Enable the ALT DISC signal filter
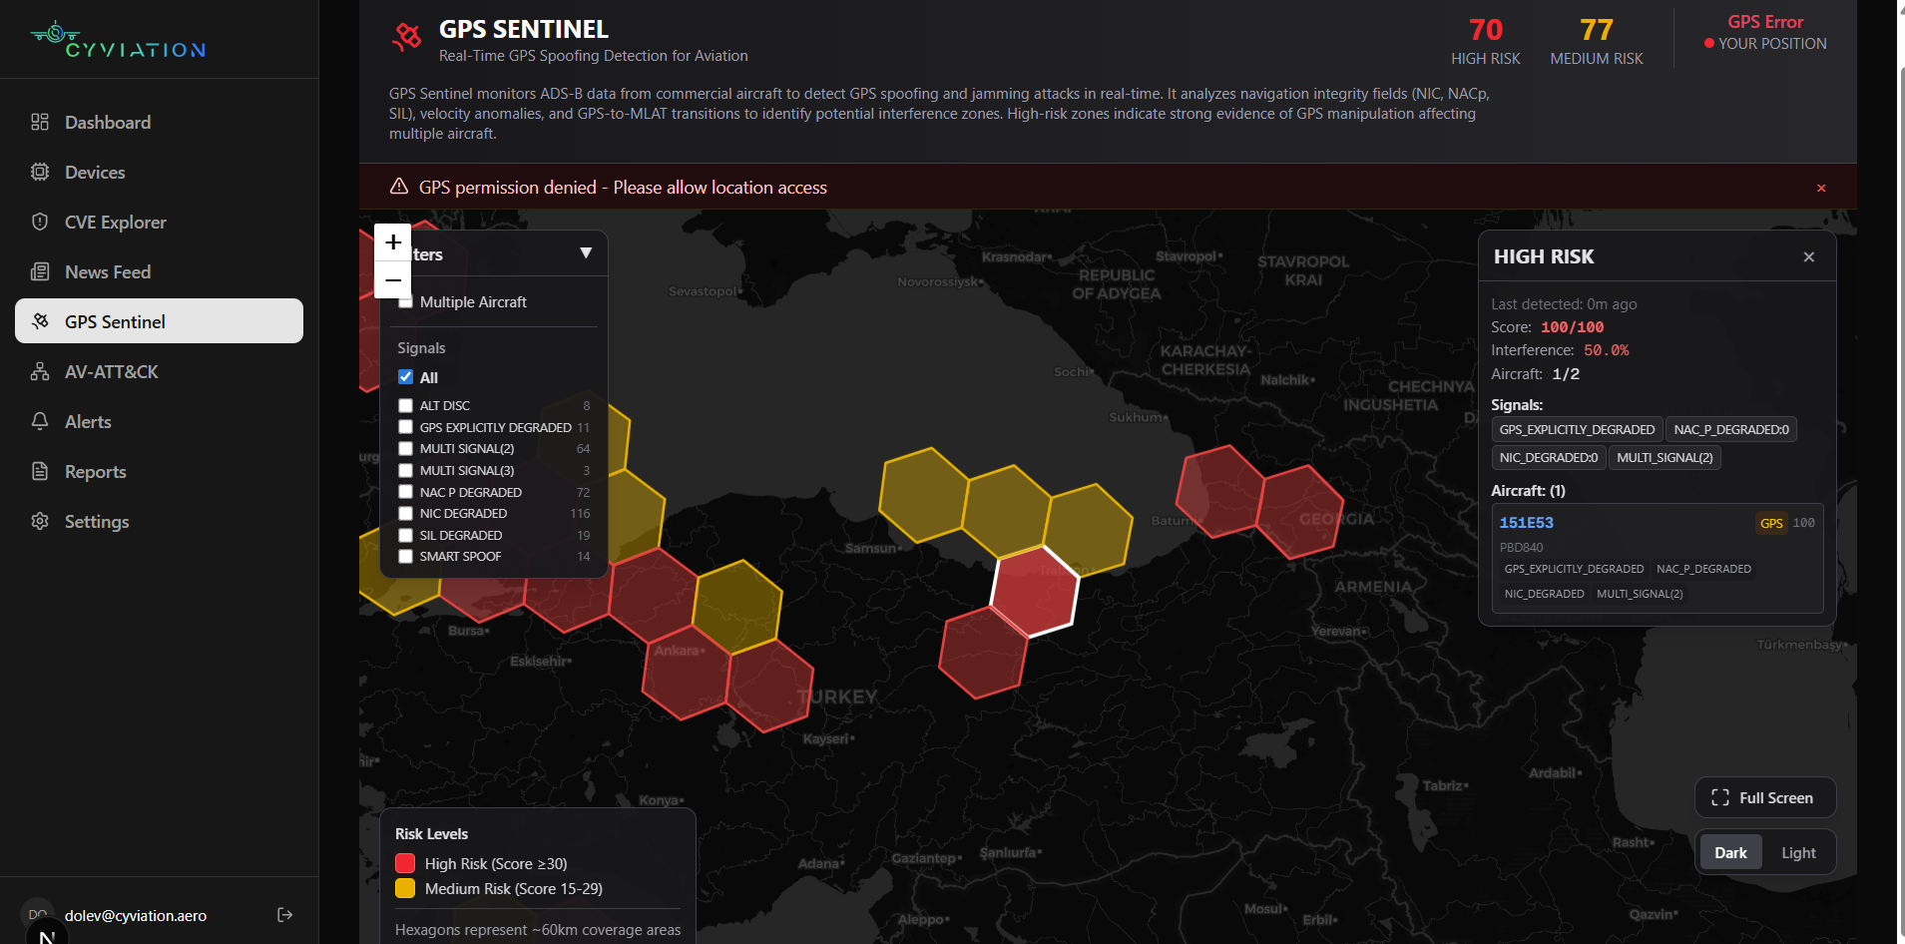 [406, 405]
